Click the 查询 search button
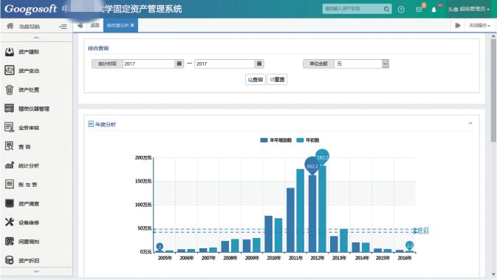This screenshot has height=280, width=497. 256,80
